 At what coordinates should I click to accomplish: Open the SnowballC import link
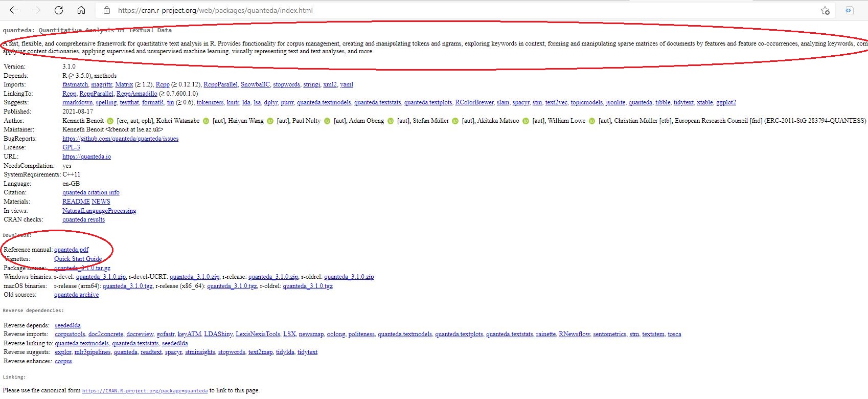(x=255, y=84)
